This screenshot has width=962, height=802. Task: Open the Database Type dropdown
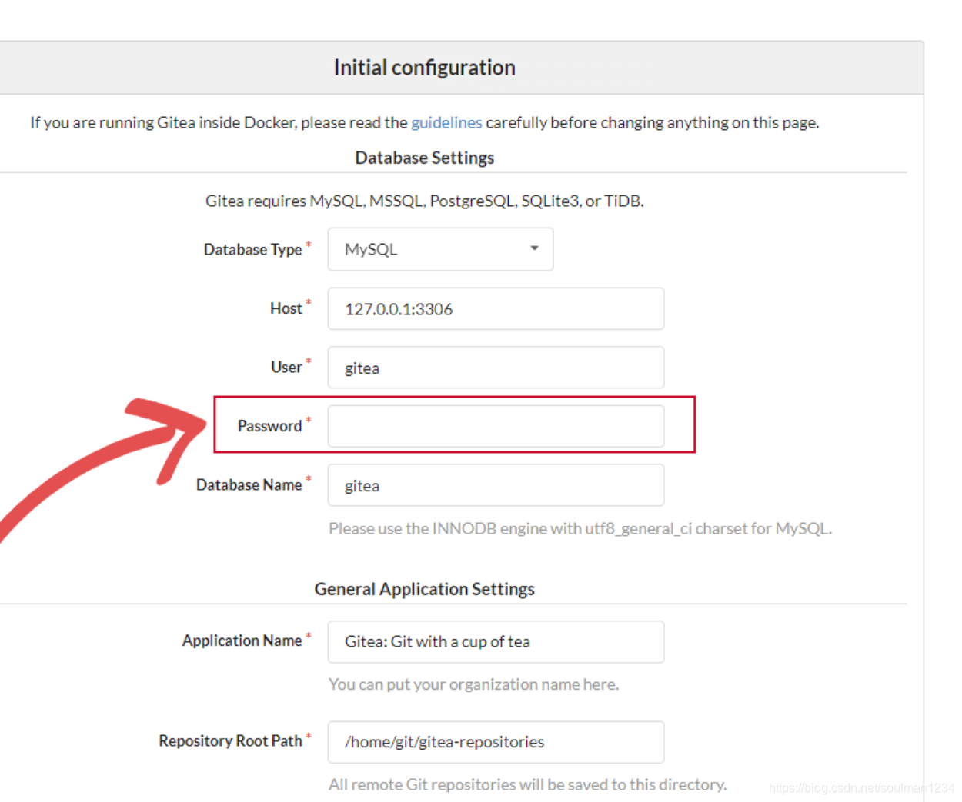click(x=440, y=249)
